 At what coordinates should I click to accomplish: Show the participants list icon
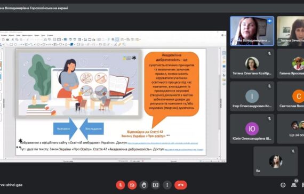[x=294, y=185]
